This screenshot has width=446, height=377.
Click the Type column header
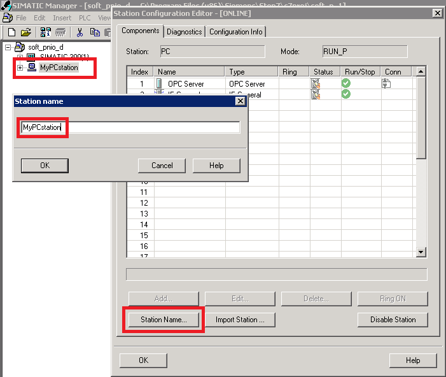click(251, 72)
